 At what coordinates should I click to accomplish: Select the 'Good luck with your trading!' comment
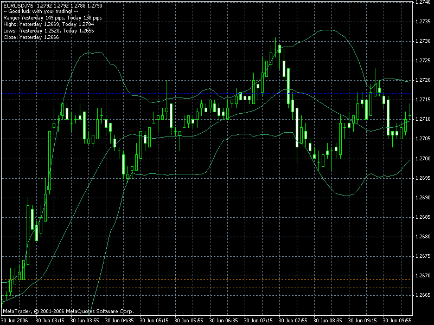click(41, 11)
